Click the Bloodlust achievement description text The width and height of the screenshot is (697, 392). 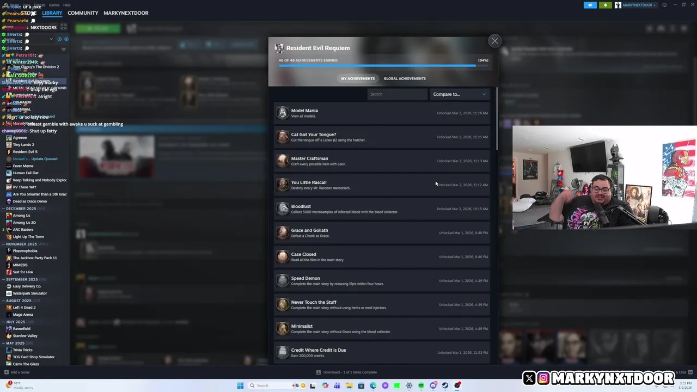click(x=344, y=212)
